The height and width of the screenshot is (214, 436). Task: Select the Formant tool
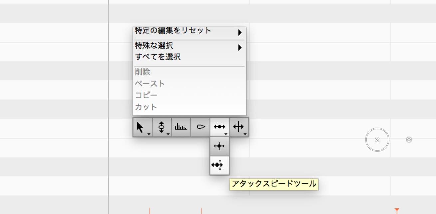(181, 127)
